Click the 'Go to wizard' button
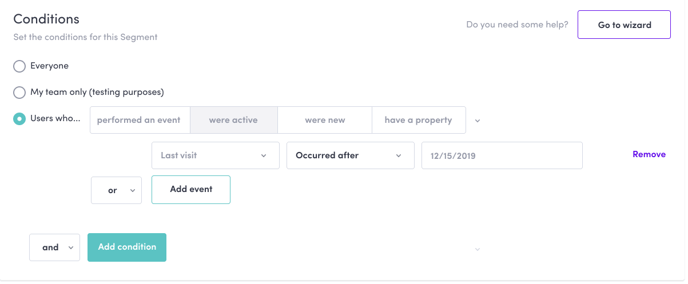 624,25
